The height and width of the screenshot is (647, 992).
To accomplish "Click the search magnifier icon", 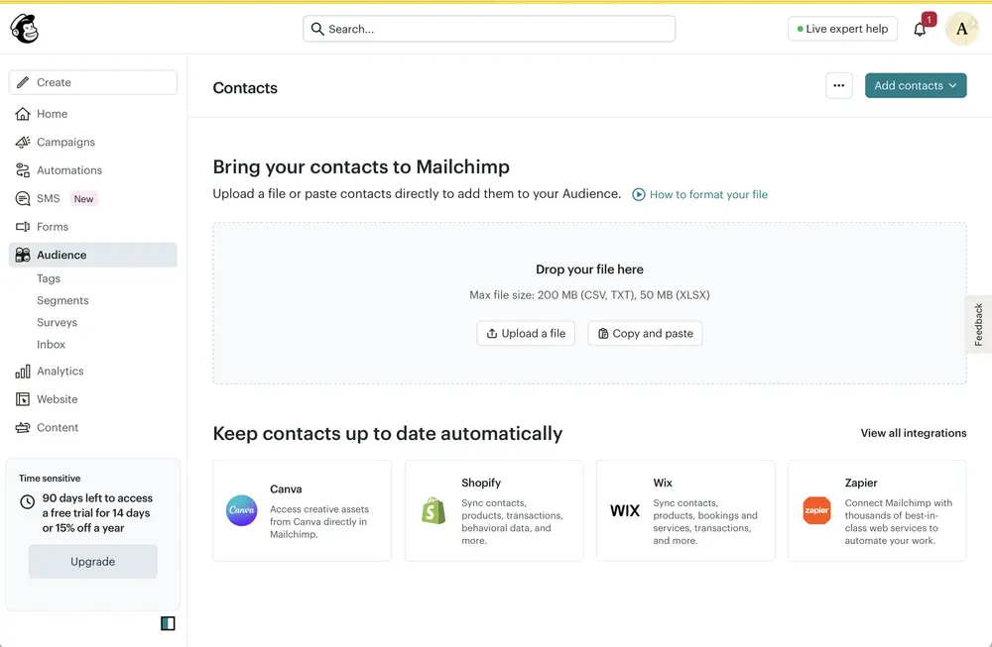I will pos(317,29).
